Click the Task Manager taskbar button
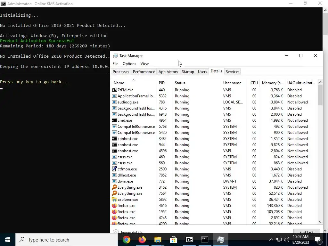 (220, 240)
